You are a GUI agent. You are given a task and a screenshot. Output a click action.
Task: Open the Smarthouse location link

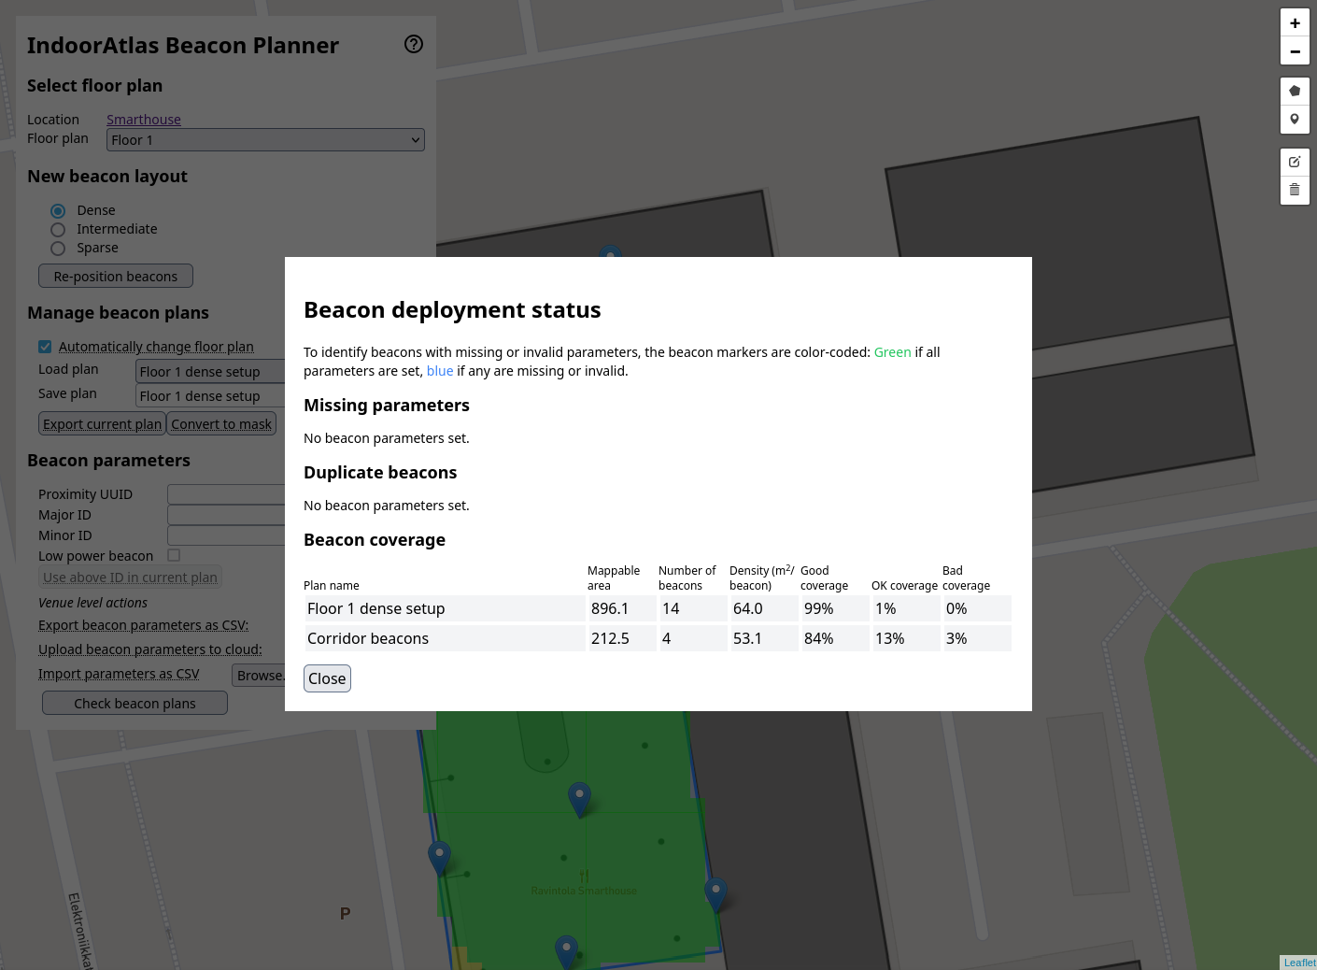click(x=144, y=120)
